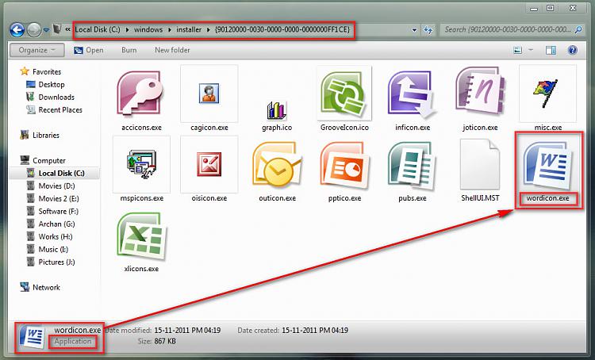This screenshot has height=360, width=595.
Task: Select Local Disk (C:) in the sidebar
Action: 61,174
